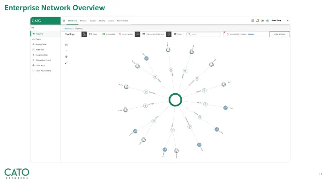Open the Filter & Group button
This screenshot has width=326, height=181.
coord(280,34)
